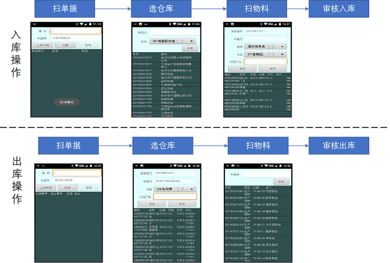Click source number field showing 20190620131

175,173
